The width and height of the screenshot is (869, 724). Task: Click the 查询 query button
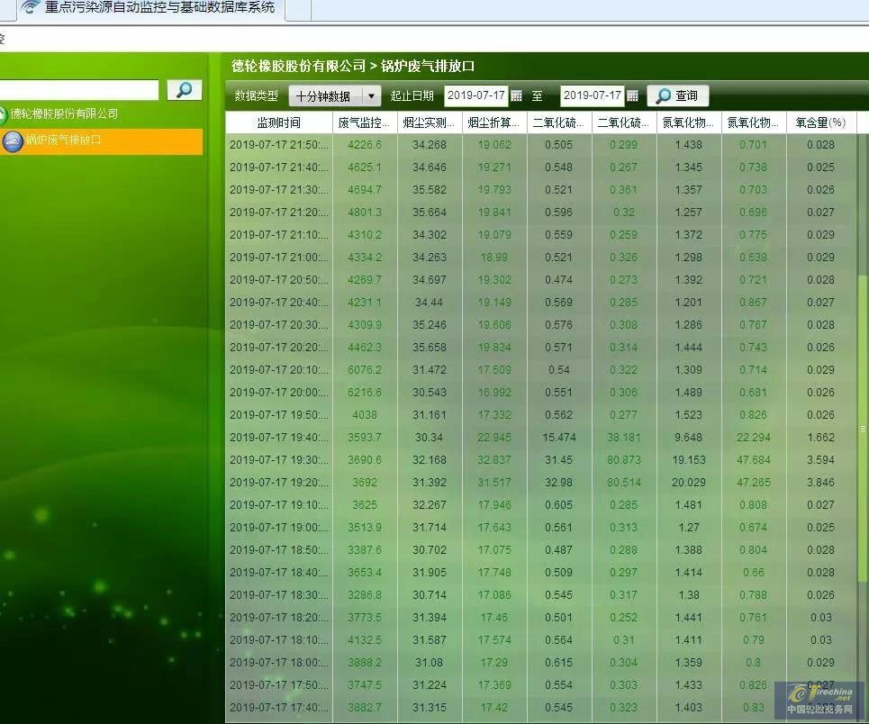[677, 96]
